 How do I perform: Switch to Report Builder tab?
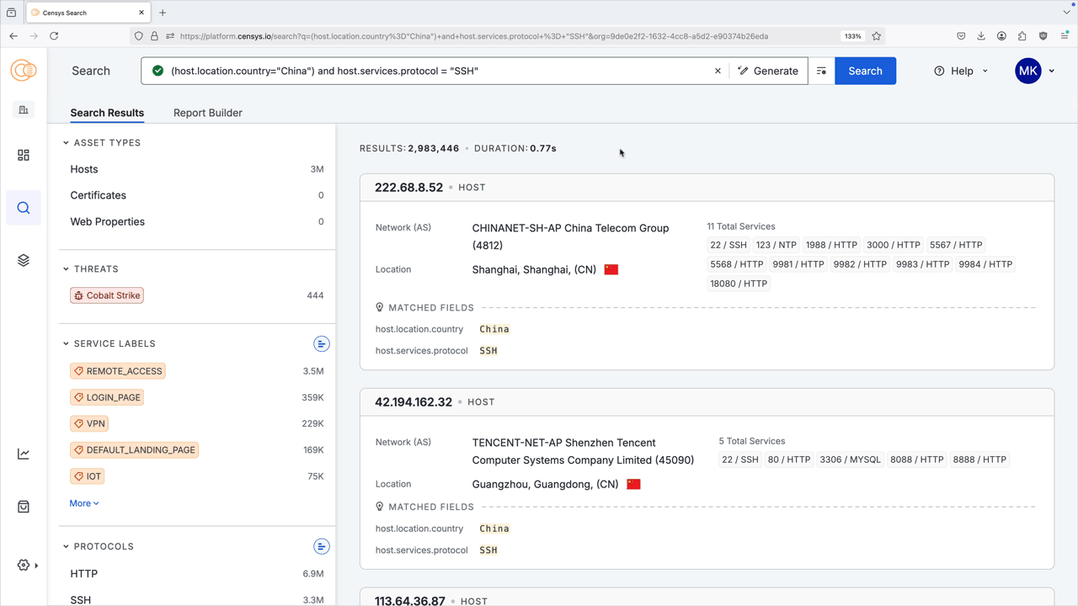tap(208, 113)
